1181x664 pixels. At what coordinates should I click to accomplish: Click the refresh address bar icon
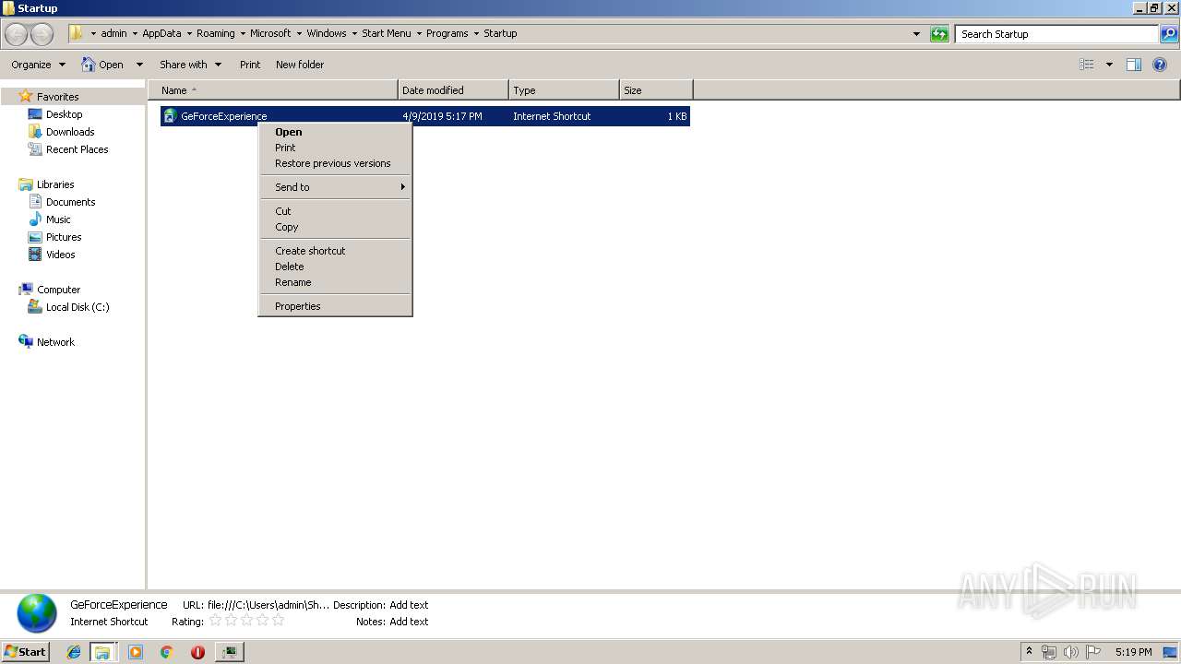pyautogui.click(x=939, y=34)
